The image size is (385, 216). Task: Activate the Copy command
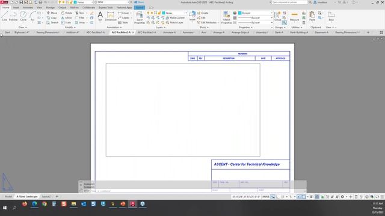52,17
